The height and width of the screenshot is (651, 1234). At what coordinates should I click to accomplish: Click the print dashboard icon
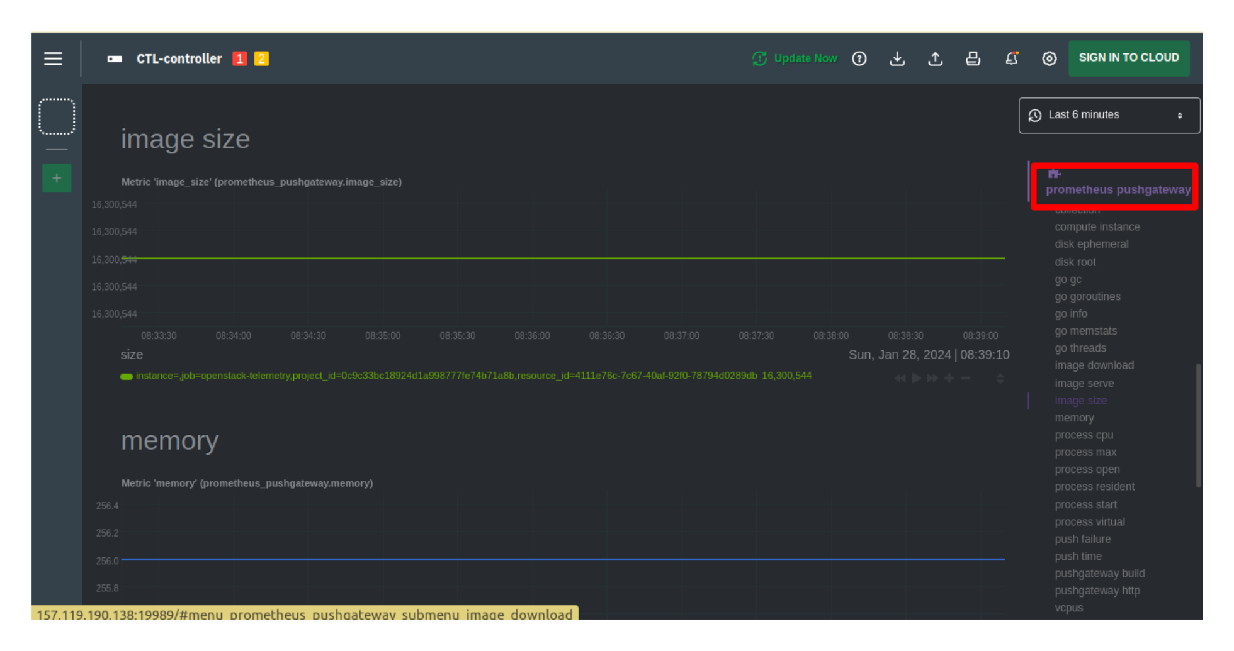[x=973, y=58]
